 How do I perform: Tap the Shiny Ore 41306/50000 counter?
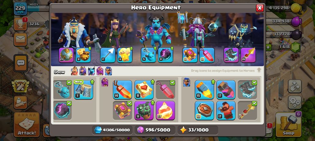pyautogui.click(x=112, y=130)
